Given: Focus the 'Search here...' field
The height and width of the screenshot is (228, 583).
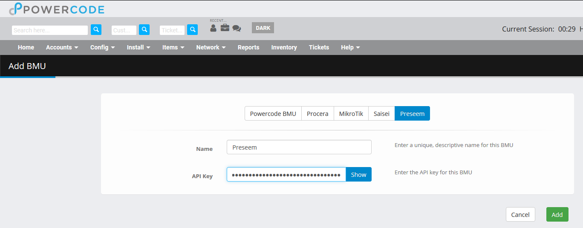Looking at the screenshot, I should tap(50, 30).
